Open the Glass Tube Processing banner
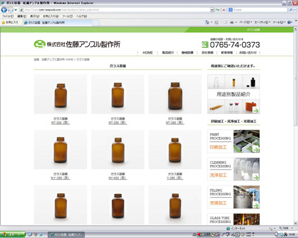 point(233,219)
